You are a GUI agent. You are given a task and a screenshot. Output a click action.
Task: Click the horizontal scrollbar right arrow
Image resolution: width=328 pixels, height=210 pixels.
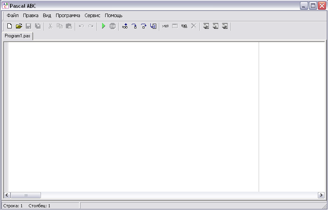[321, 195]
